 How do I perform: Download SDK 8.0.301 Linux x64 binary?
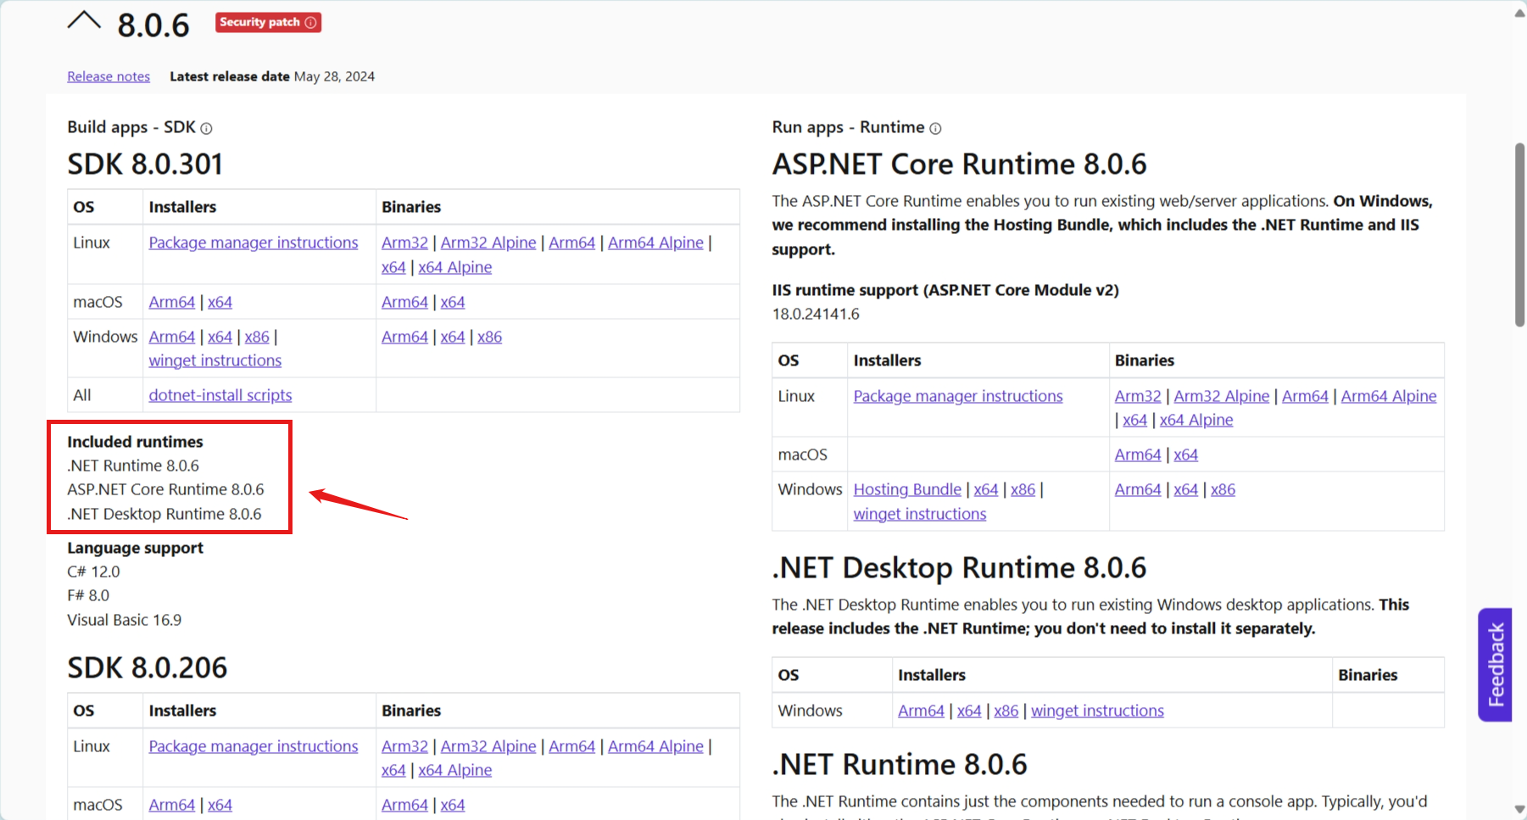pyautogui.click(x=393, y=267)
